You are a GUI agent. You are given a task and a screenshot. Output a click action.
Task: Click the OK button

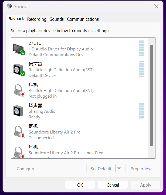coord(80,185)
